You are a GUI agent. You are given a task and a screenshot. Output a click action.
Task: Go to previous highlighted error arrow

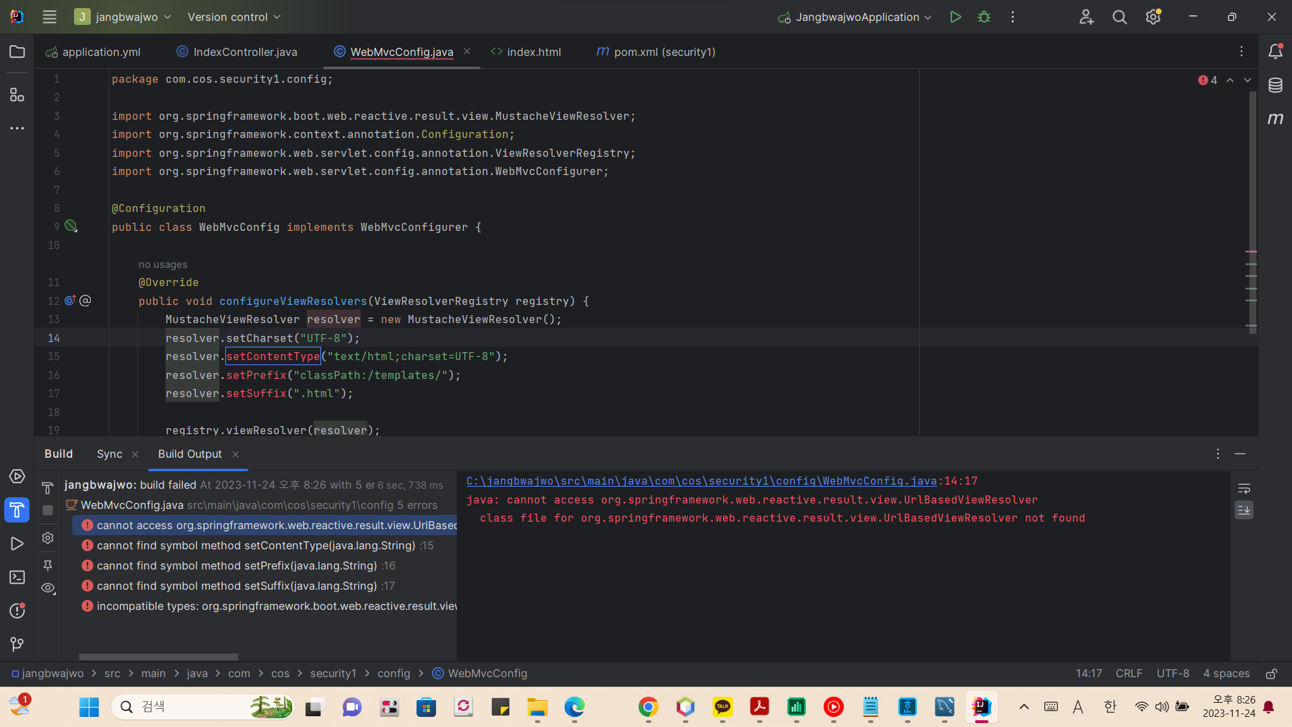(x=1230, y=80)
